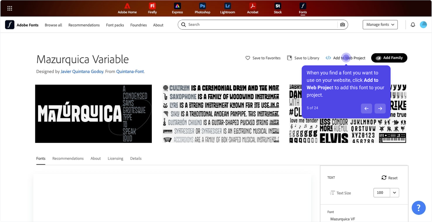Open the black Mazúrquica sample thumbnail
Viewport: 432px width, 222px height.
coord(93,114)
